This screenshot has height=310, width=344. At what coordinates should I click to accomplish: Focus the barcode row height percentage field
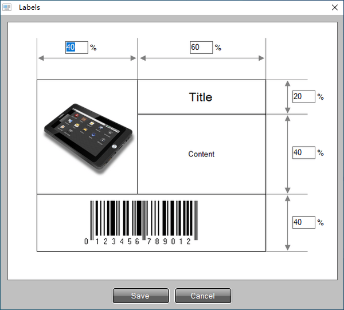point(303,222)
